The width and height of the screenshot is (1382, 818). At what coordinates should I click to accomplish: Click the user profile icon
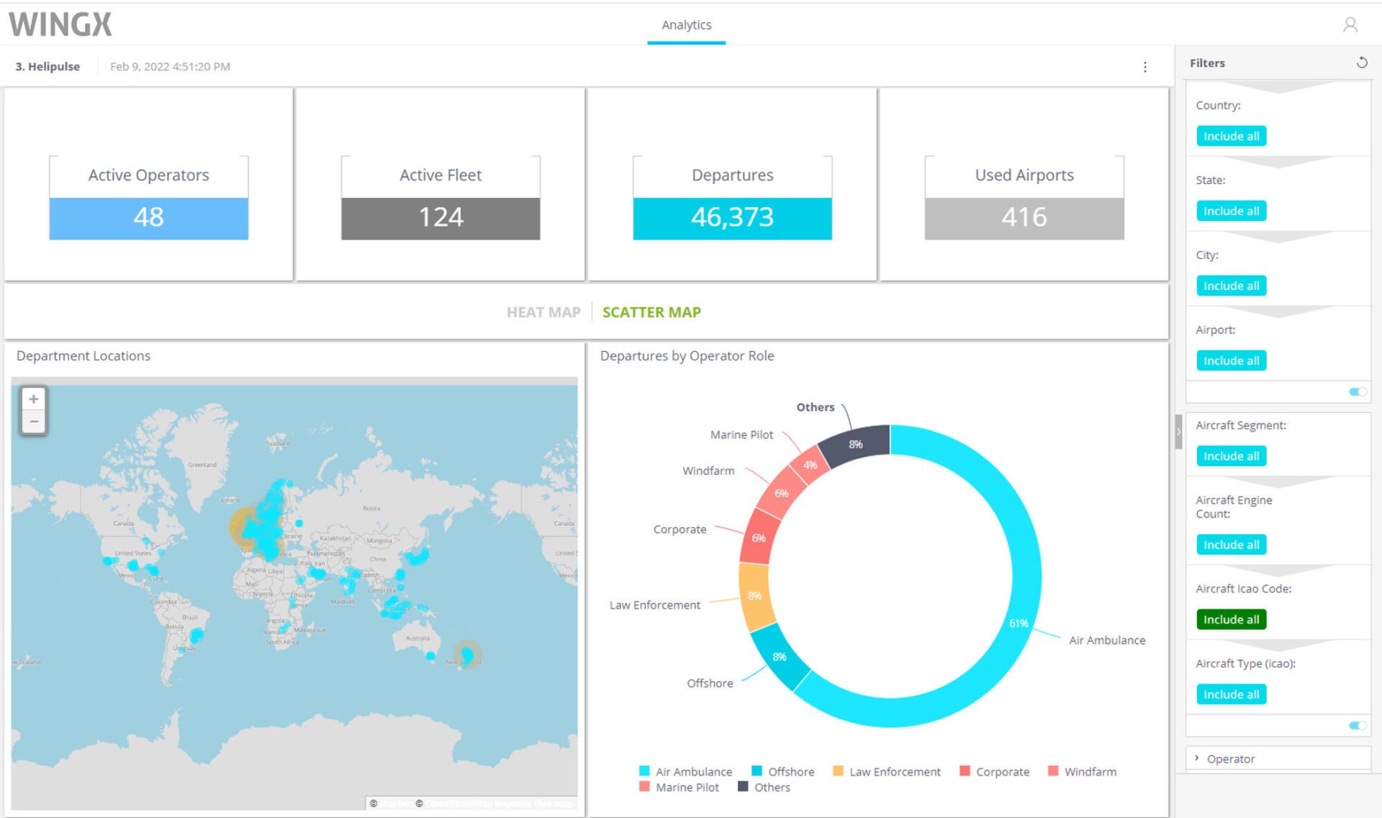[1350, 25]
